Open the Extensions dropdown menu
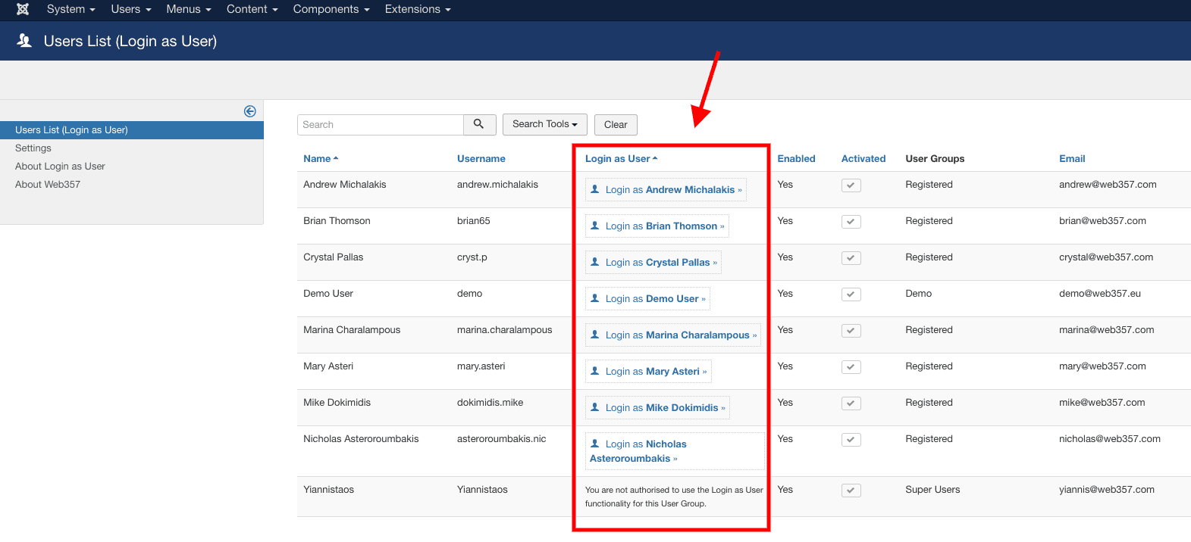Screen dimensions: 1191x542 click(417, 9)
